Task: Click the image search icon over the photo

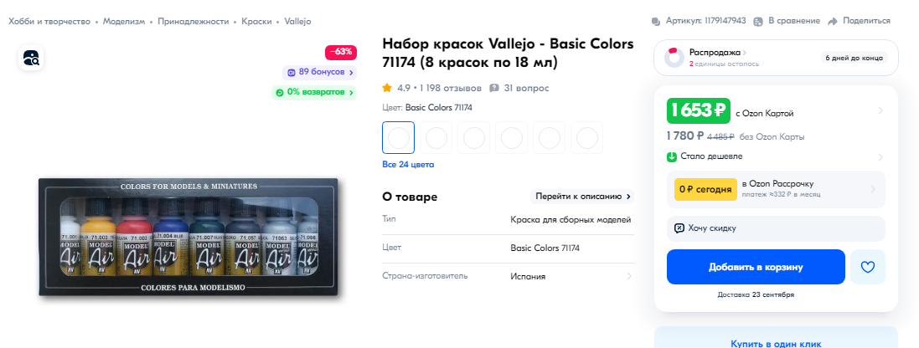Action: pyautogui.click(x=31, y=58)
